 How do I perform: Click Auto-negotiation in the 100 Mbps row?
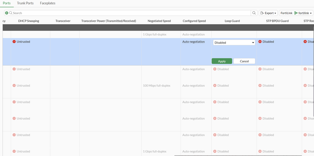pyautogui.click(x=193, y=86)
